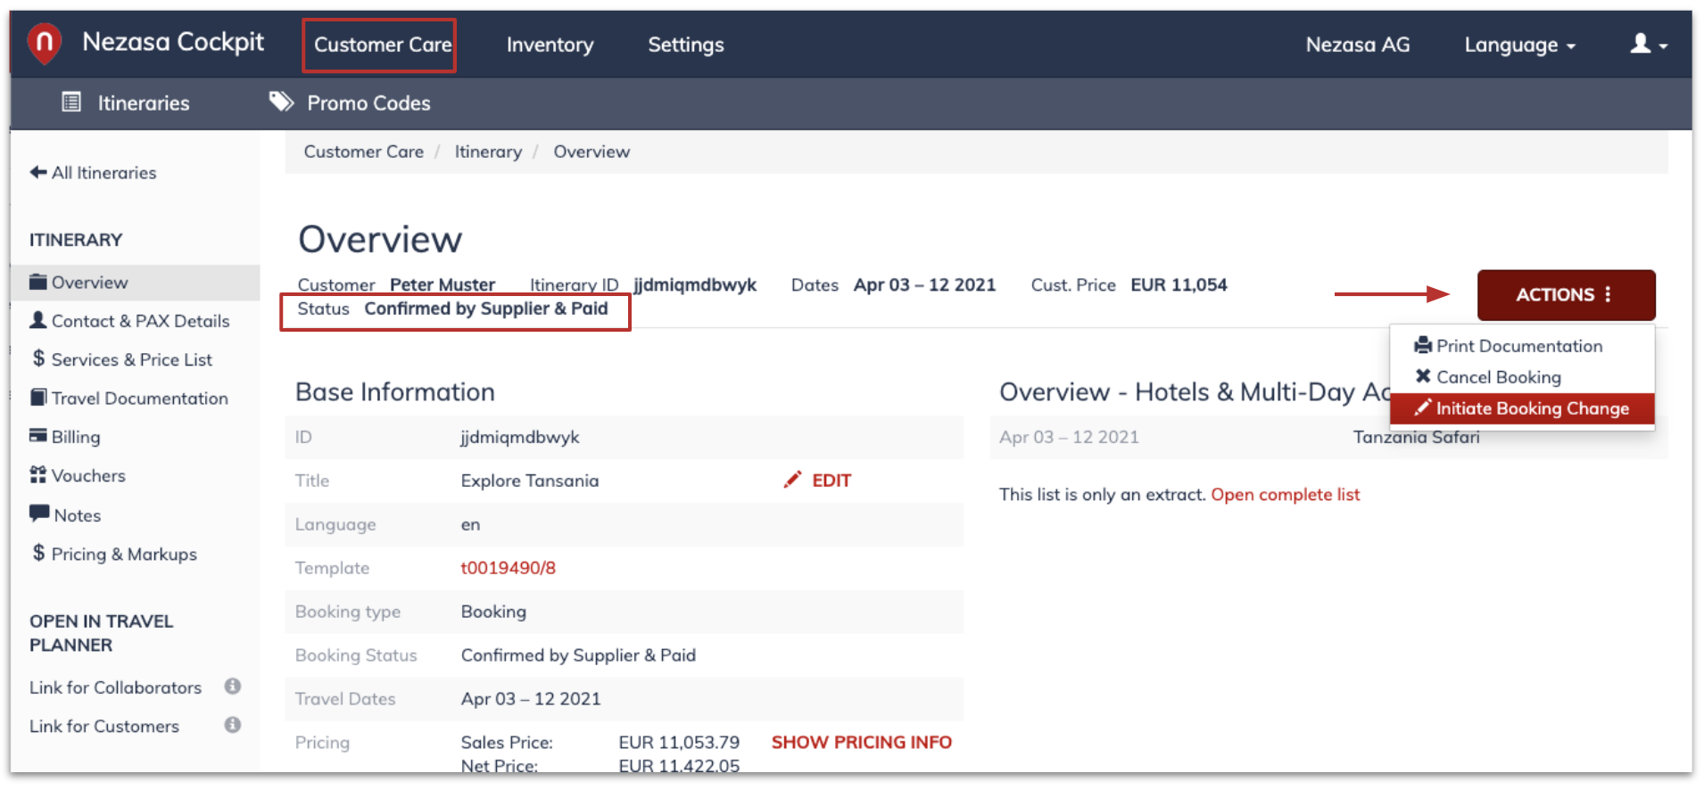Image resolution: width=1704 pixels, height=790 pixels.
Task: Click the Nezasa AG link
Action: tap(1358, 45)
